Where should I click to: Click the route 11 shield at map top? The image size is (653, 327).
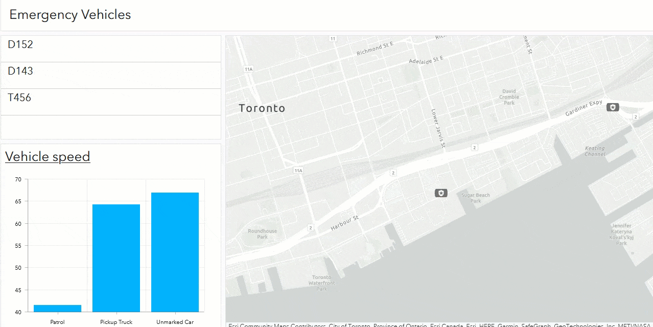pos(333,38)
